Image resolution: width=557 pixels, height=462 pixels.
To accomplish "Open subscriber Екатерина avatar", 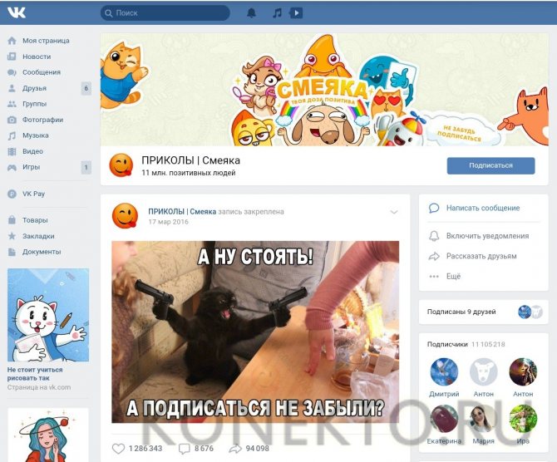I will point(444,419).
